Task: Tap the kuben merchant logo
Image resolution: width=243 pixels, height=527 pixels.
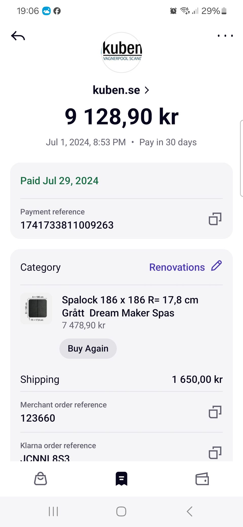Action: pyautogui.click(x=121, y=52)
